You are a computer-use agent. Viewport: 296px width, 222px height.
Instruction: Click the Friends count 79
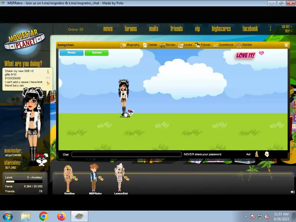click(x=40, y=191)
